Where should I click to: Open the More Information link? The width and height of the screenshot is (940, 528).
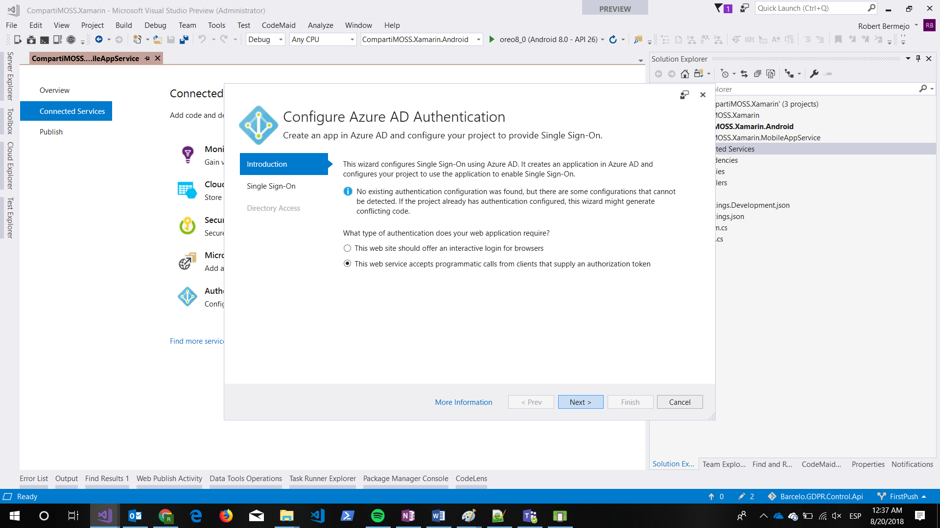(x=464, y=401)
